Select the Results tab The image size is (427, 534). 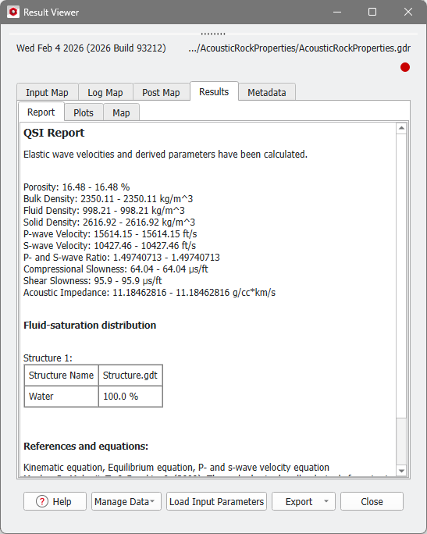click(214, 91)
